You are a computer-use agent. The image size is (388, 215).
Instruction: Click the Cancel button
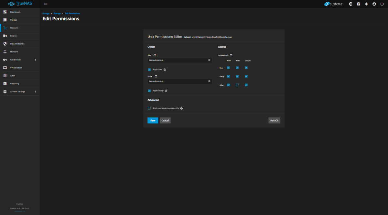click(x=165, y=121)
